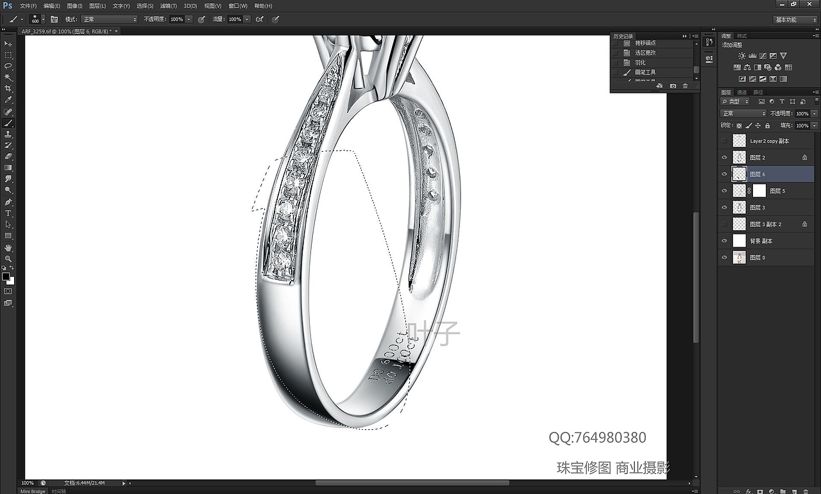Toggle the brush panel icon in options bar

(54, 19)
